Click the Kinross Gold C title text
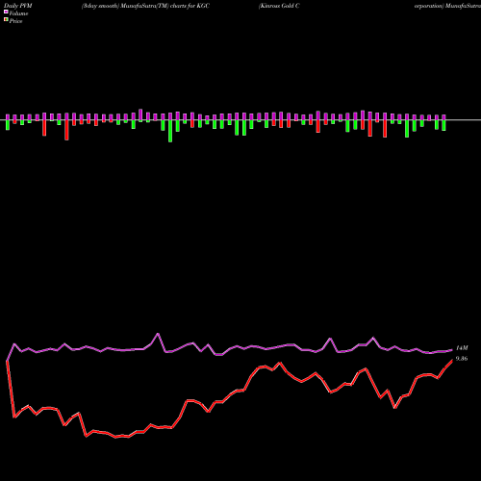Screen dimensions: 481x481 pyautogui.click(x=279, y=6)
